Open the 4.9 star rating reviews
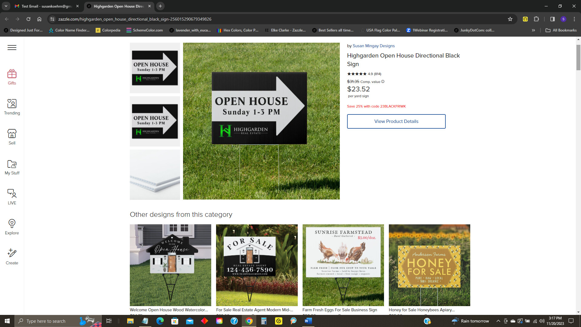 click(364, 74)
